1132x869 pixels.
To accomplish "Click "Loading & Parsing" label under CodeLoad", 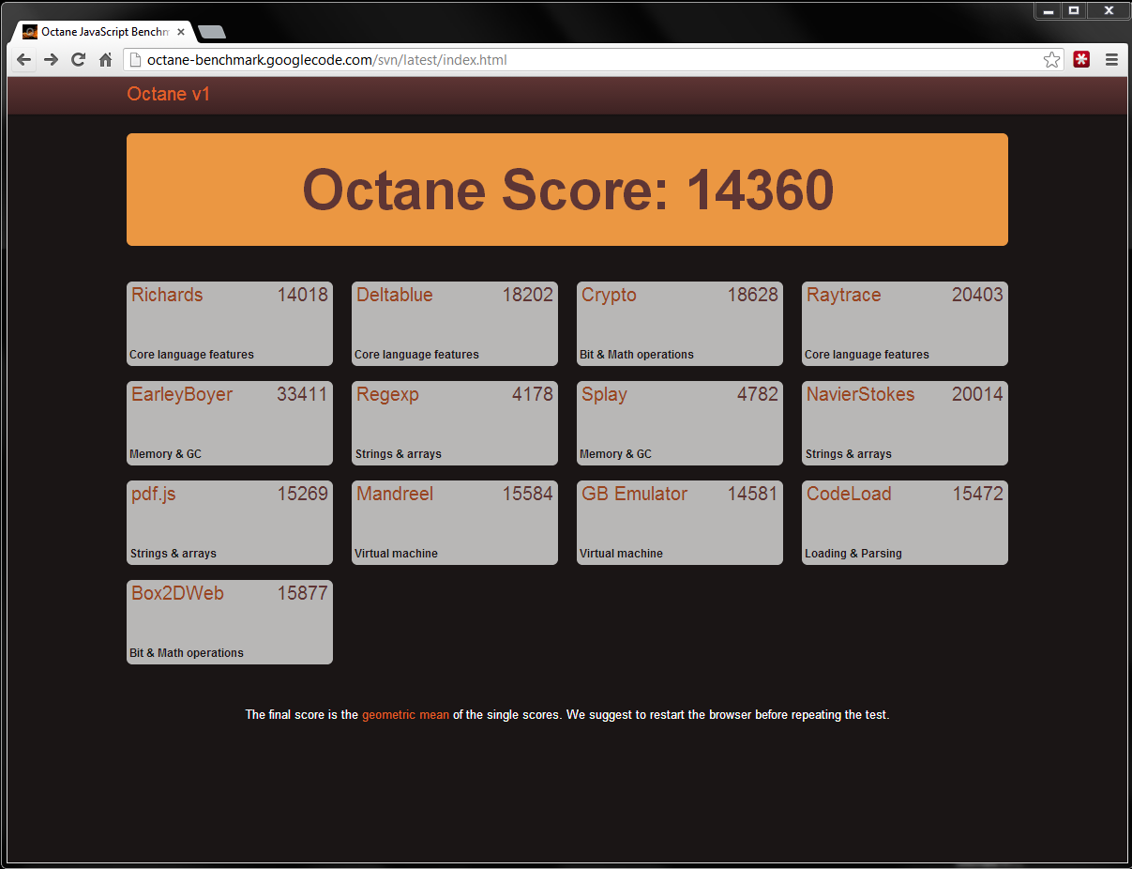I will [x=853, y=554].
